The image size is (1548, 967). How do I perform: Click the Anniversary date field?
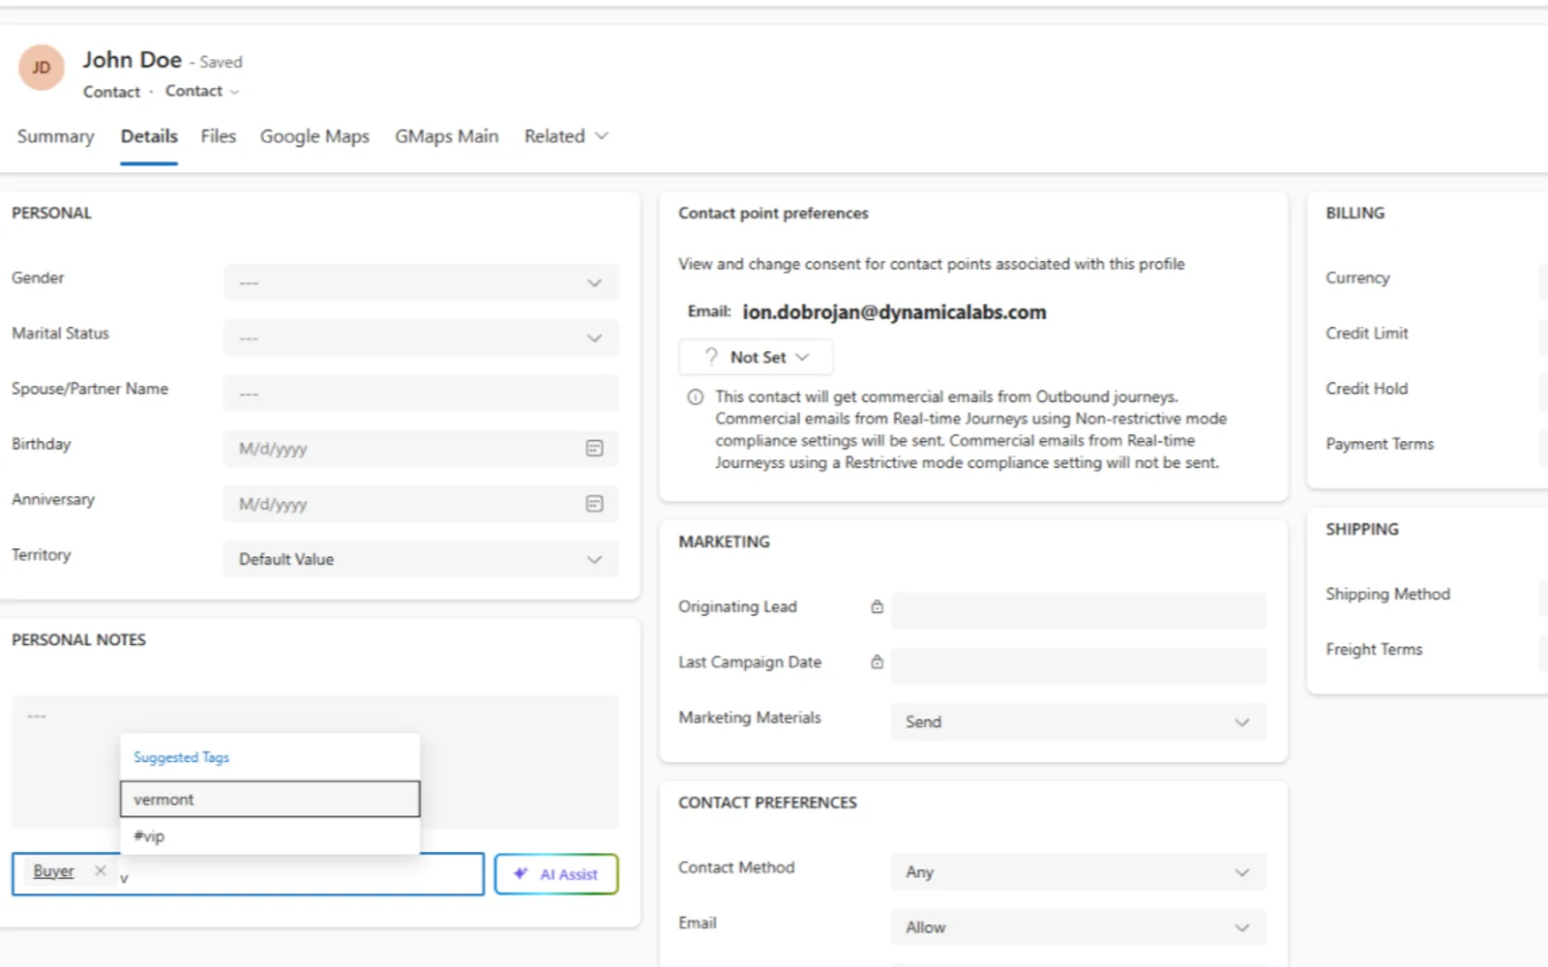421,504
